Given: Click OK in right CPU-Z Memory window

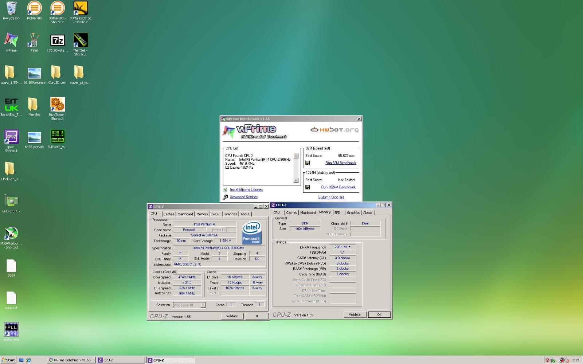Looking at the screenshot, I should click(379, 314).
